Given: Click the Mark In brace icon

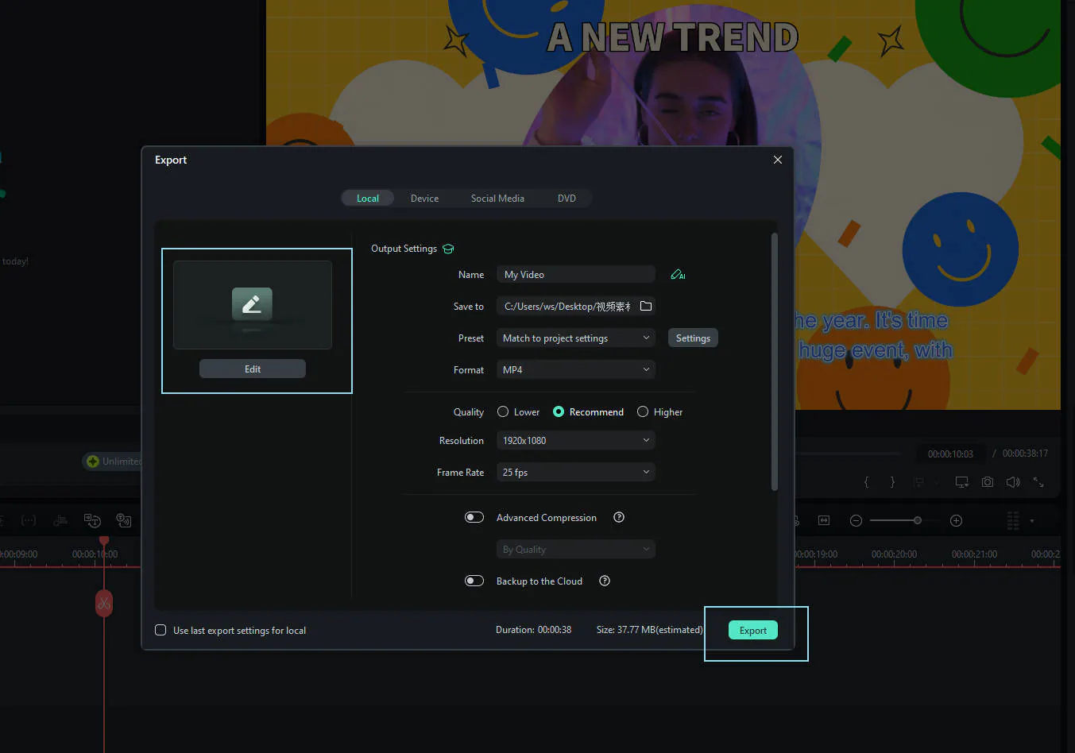Looking at the screenshot, I should [x=867, y=482].
